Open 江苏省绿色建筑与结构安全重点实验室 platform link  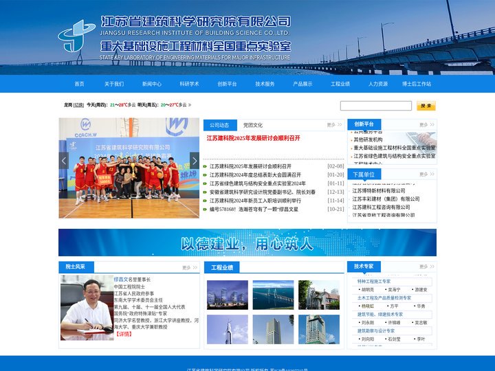pyautogui.click(x=395, y=156)
